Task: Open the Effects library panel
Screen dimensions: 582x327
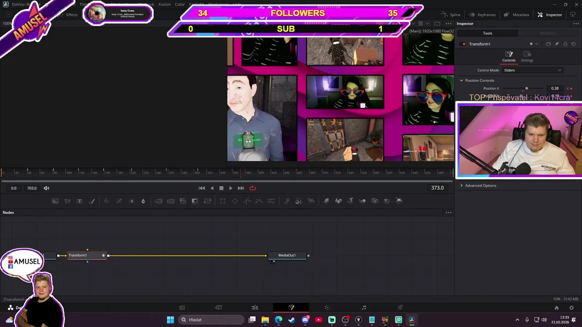Action: point(68,15)
